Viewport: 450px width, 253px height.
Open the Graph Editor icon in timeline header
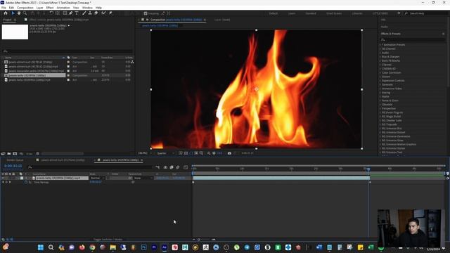click(186, 167)
